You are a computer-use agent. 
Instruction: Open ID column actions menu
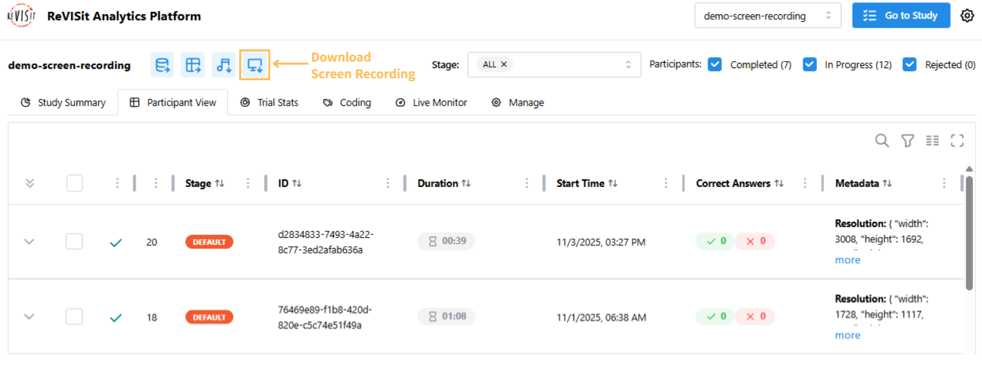388,183
